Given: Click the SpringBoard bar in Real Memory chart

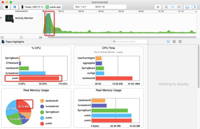Looking at the screenshot, I should tap(110, 110).
